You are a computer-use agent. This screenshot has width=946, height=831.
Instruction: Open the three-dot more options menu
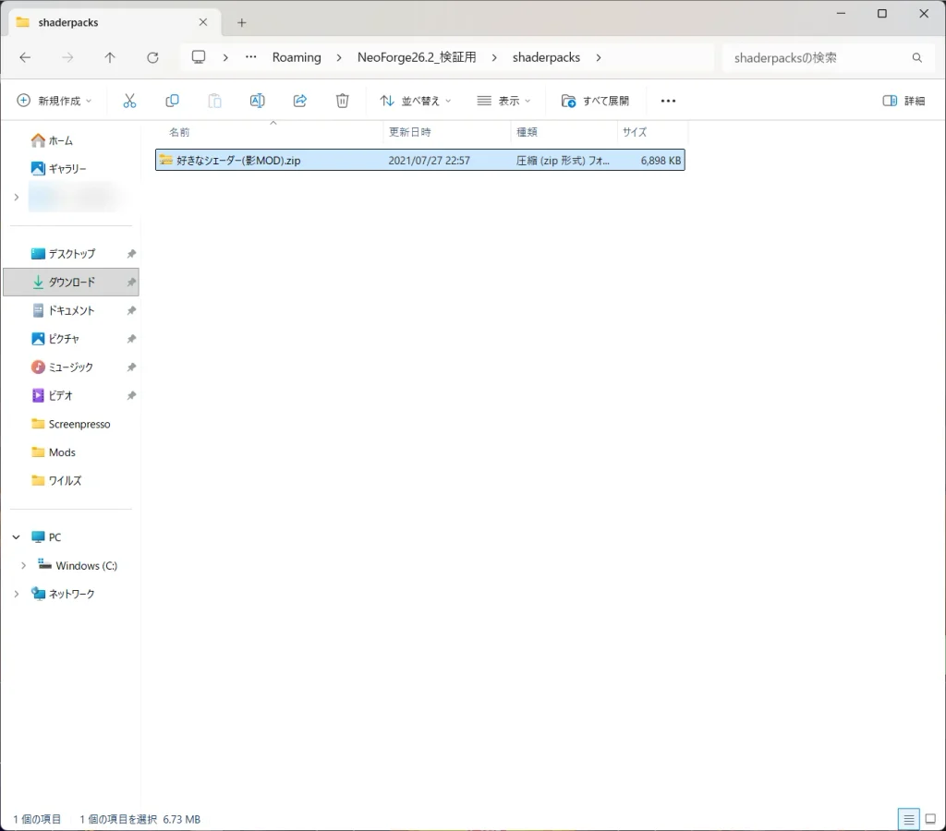(668, 101)
